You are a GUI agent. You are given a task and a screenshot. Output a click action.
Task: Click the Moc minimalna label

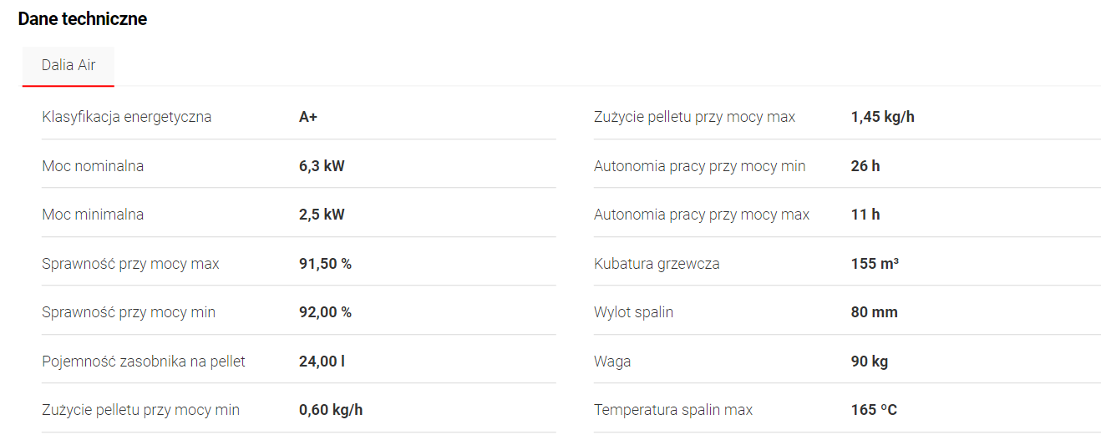coord(93,215)
